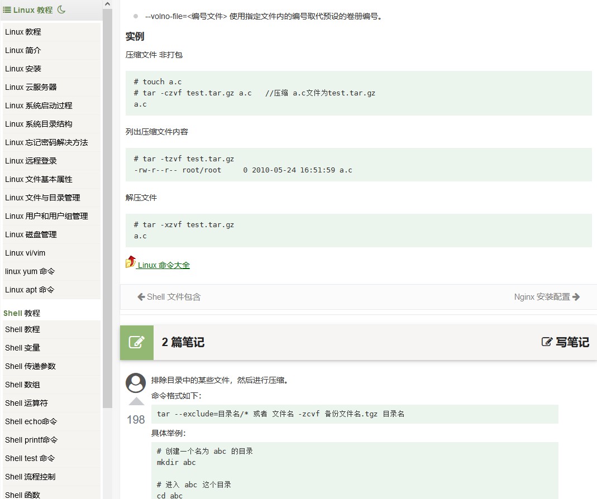Open Shell 变量 page
The height and width of the screenshot is (499, 597).
pos(52,348)
